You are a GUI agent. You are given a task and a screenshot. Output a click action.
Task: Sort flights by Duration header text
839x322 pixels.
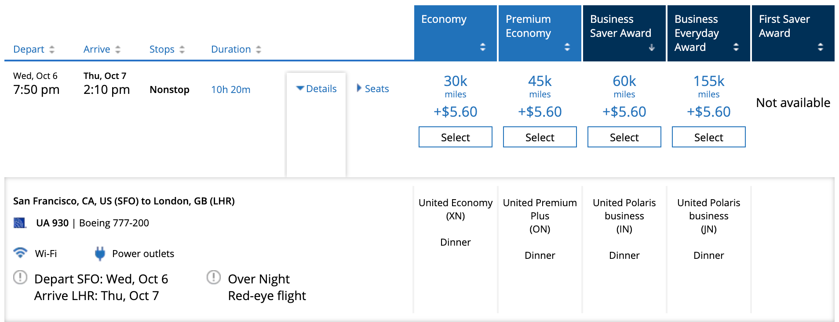[231, 49]
